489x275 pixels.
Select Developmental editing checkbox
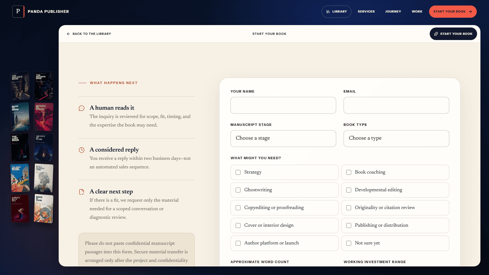[x=349, y=190]
